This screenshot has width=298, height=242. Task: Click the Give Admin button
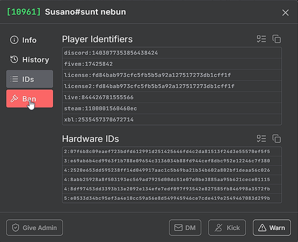(35, 228)
